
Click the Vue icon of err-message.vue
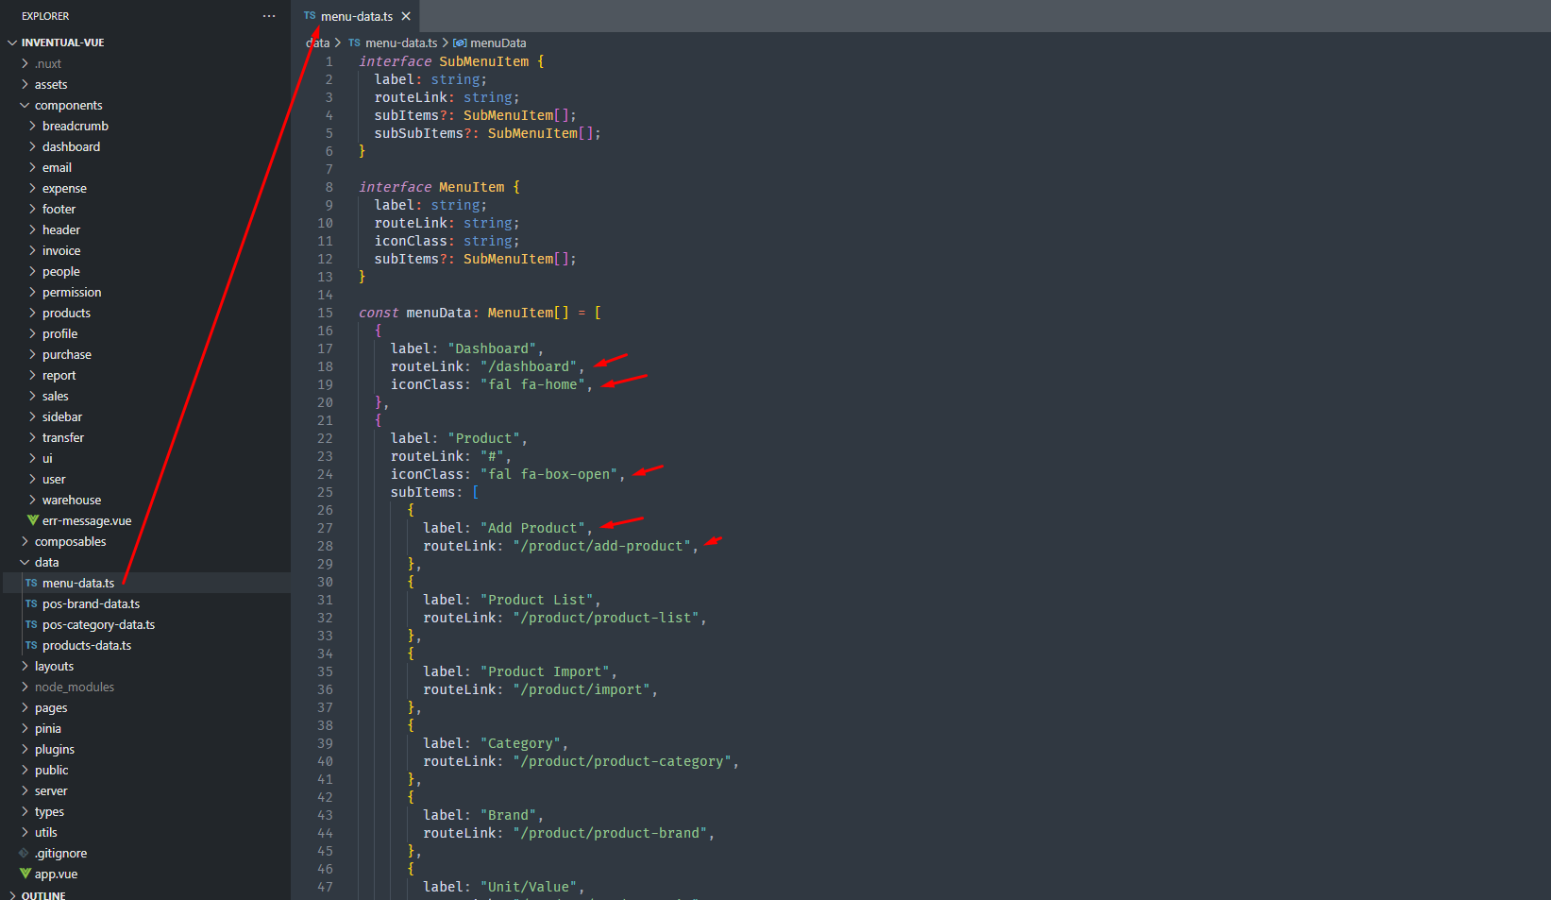pyautogui.click(x=33, y=520)
